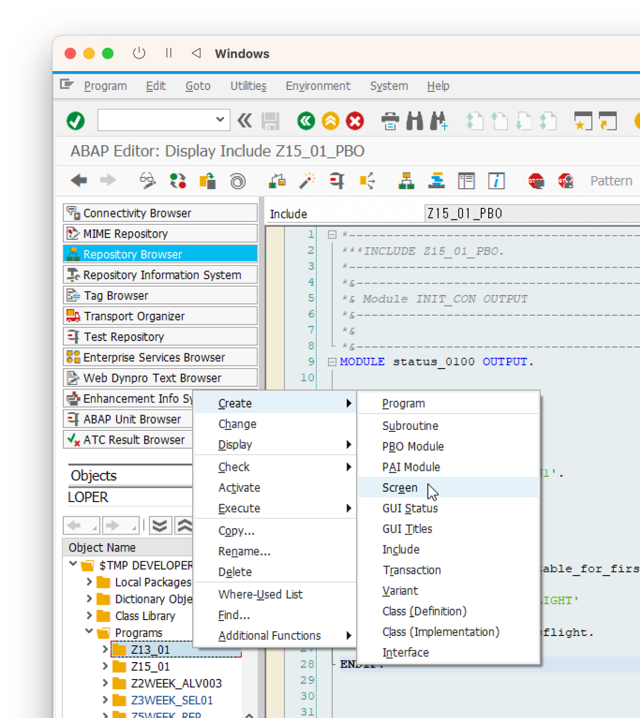The width and height of the screenshot is (640, 718).
Task: Select the MIME Repository button
Action: coord(160,234)
